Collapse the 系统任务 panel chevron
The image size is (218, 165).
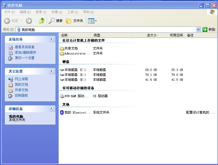52,39
